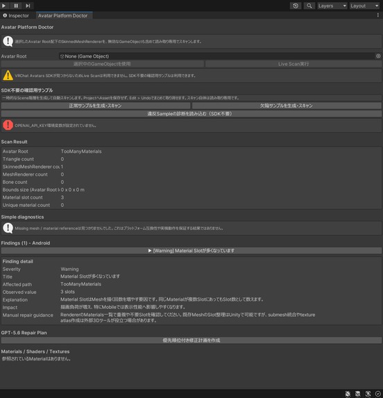Select the Observed value '3 slots'

[68, 292]
